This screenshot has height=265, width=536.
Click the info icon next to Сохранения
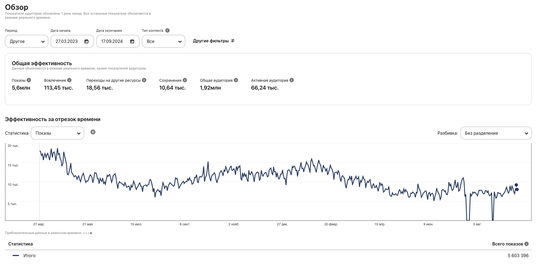click(185, 80)
